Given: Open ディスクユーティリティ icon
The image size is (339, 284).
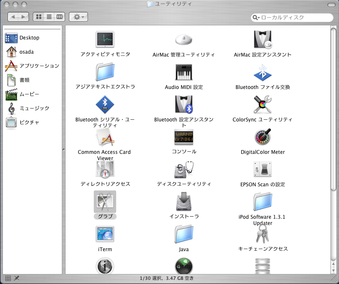Looking at the screenshot, I should pyautogui.click(x=183, y=170).
